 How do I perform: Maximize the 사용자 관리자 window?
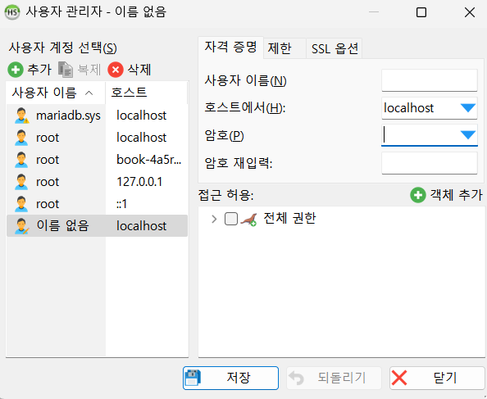421,12
